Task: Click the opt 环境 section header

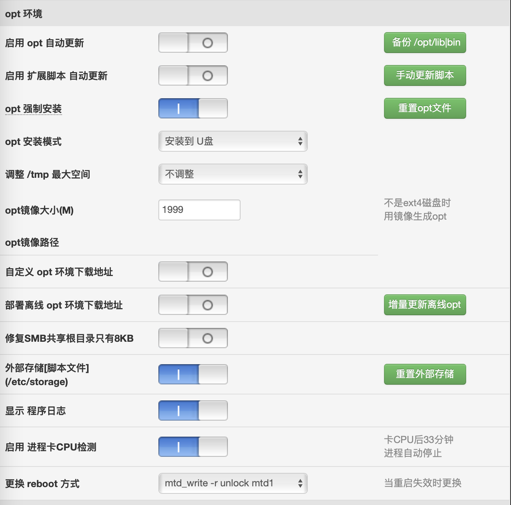Action: pos(24,14)
